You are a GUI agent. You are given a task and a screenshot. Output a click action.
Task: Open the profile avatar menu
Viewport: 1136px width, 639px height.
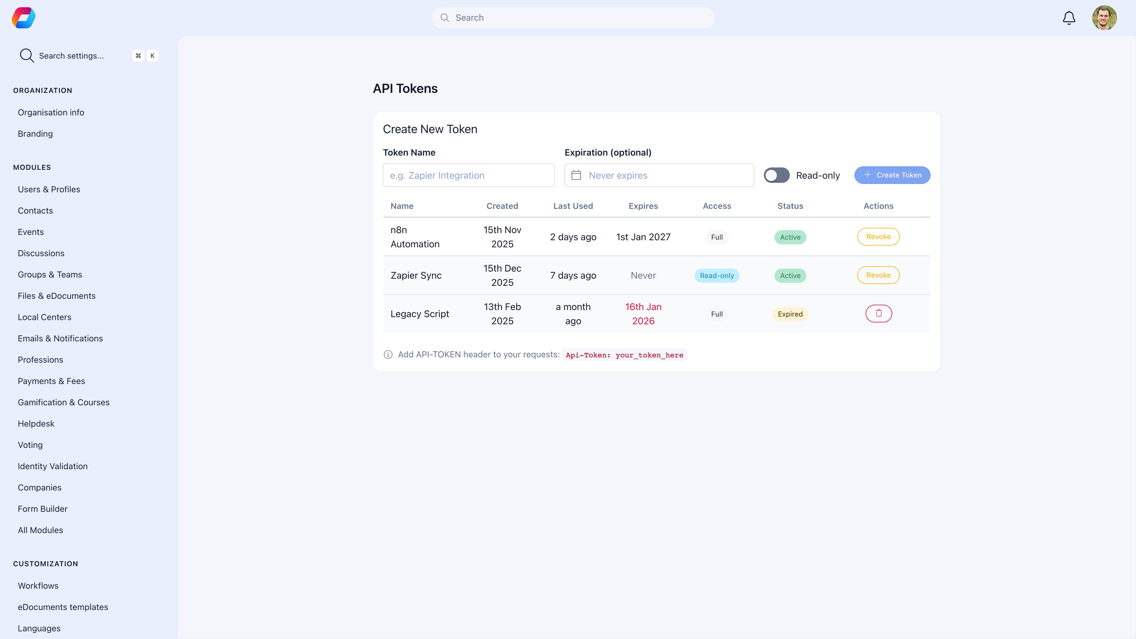pos(1105,18)
